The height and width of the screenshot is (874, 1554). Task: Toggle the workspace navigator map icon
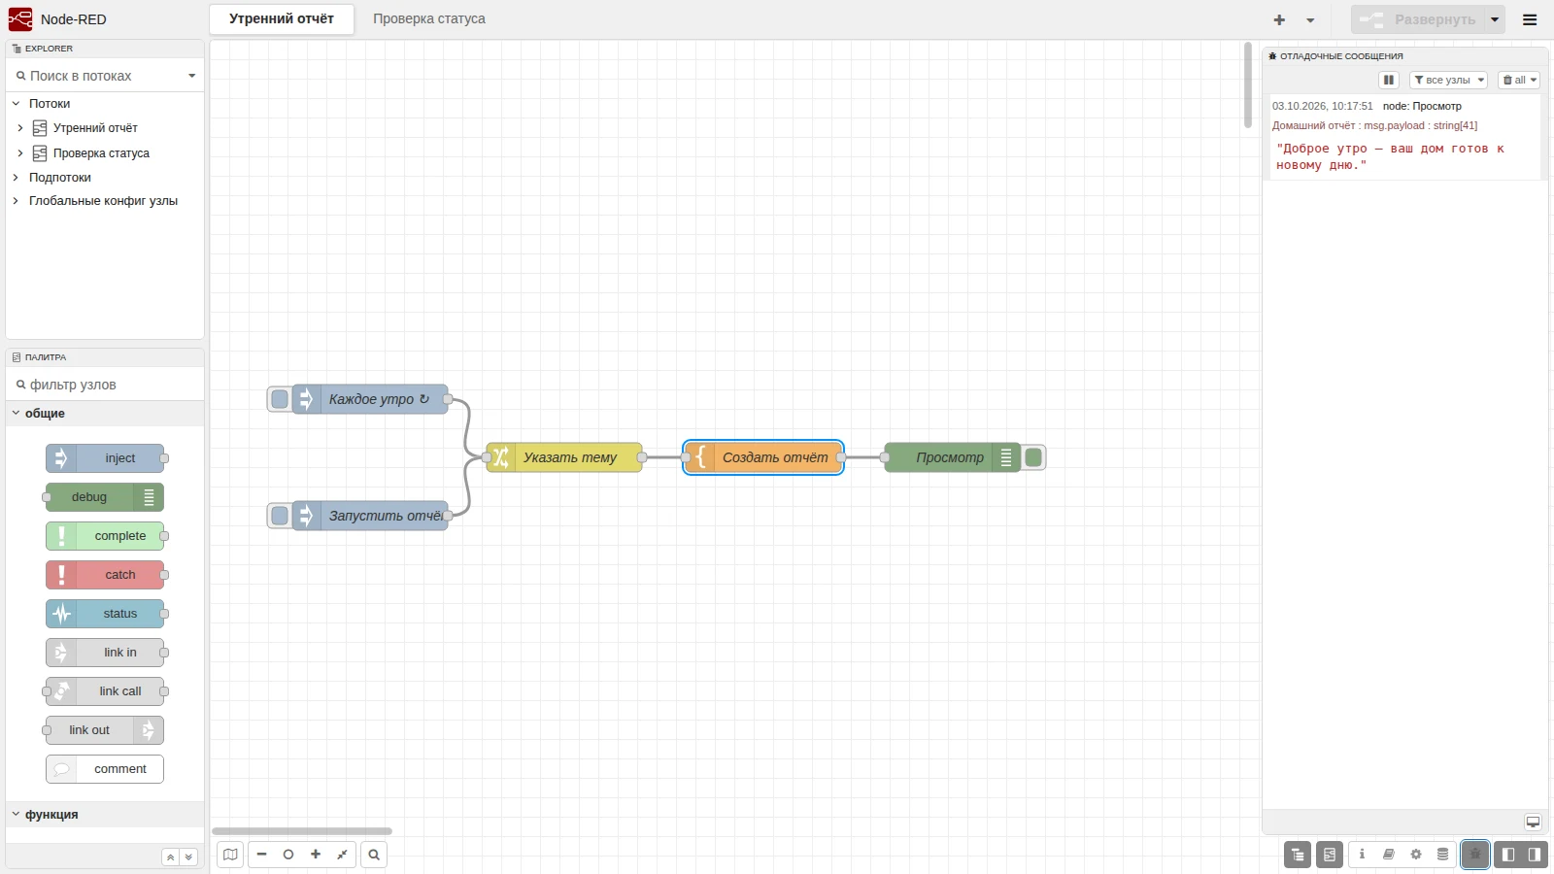(x=230, y=855)
